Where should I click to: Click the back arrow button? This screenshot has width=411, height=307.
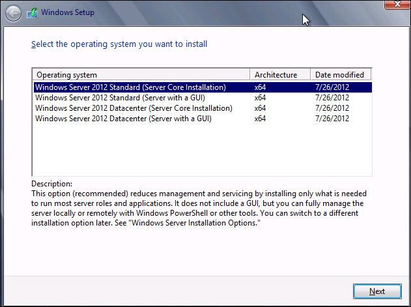tap(12, 12)
